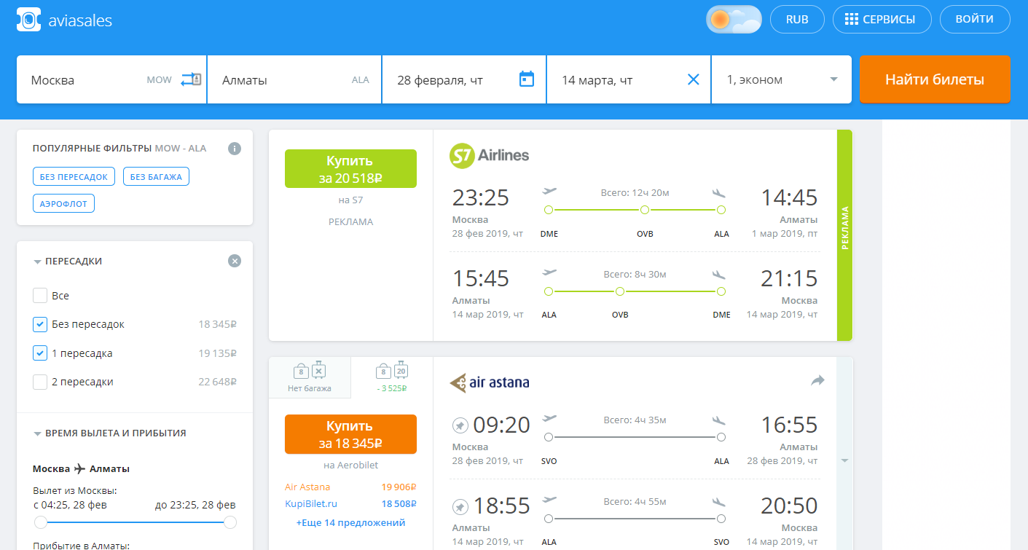Pin the 18:55 Almaty return flight
The width and height of the screenshot is (1028, 550).
pyautogui.click(x=460, y=506)
